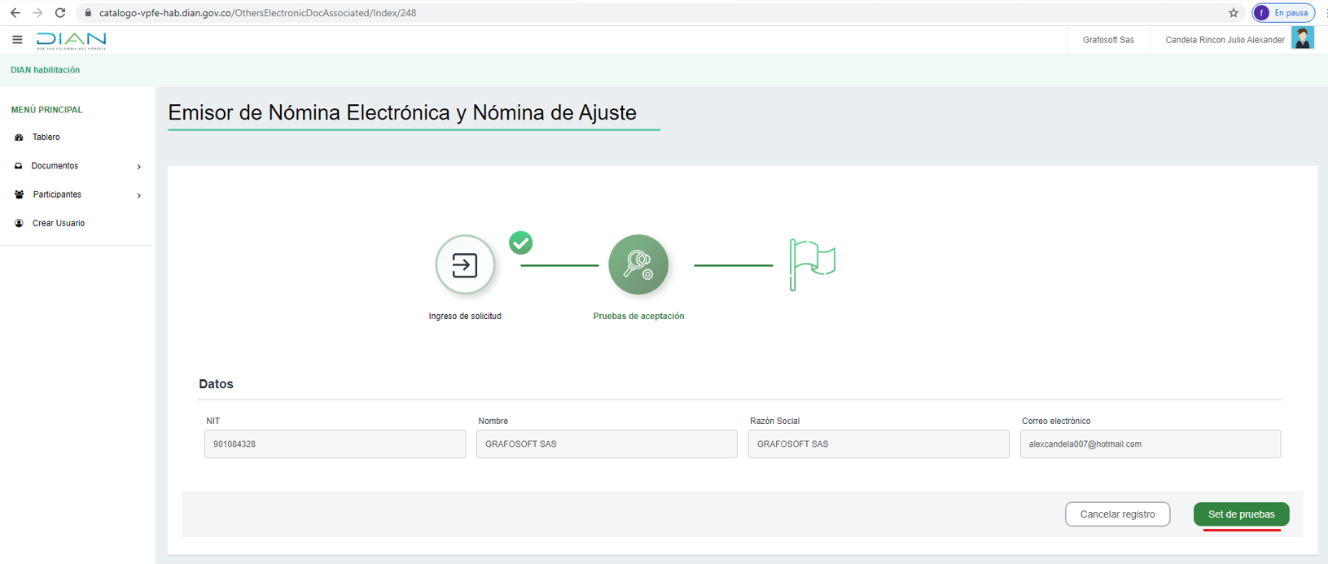This screenshot has width=1328, height=564.
Task: Click the Razón Social field
Action: coord(878,444)
